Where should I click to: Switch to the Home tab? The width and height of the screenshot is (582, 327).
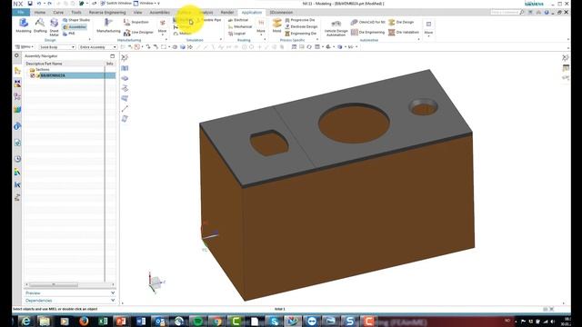pyautogui.click(x=40, y=12)
